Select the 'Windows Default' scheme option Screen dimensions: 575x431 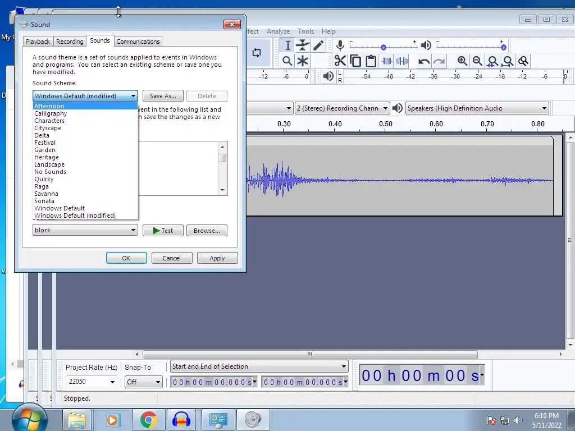tap(85, 208)
